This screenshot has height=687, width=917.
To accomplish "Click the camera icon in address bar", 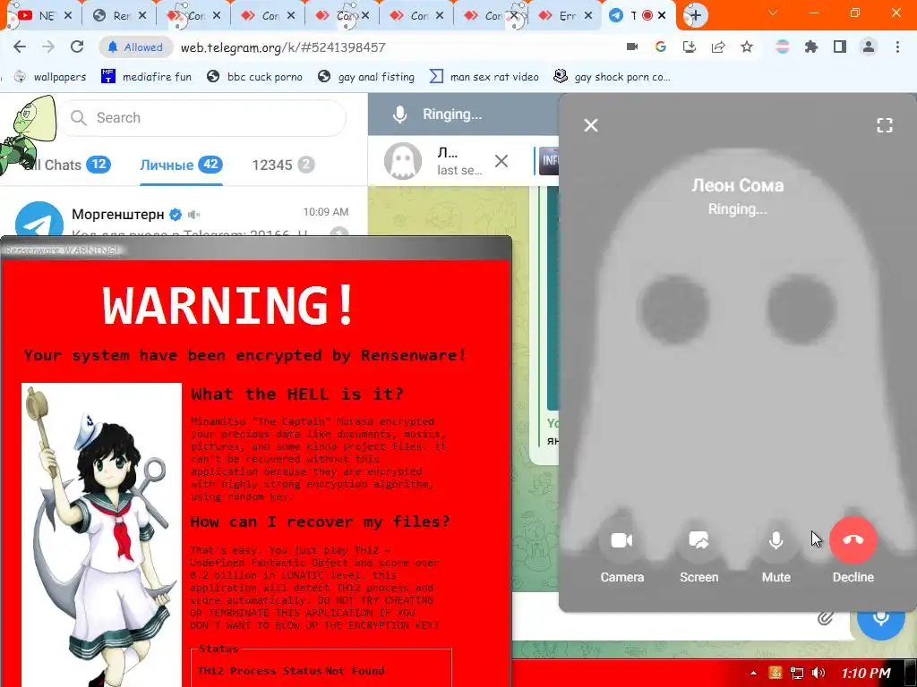I will 632,47.
